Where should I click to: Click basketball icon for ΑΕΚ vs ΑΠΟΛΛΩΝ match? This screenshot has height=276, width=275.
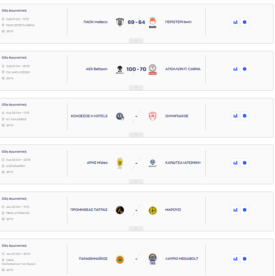[x=245, y=69]
